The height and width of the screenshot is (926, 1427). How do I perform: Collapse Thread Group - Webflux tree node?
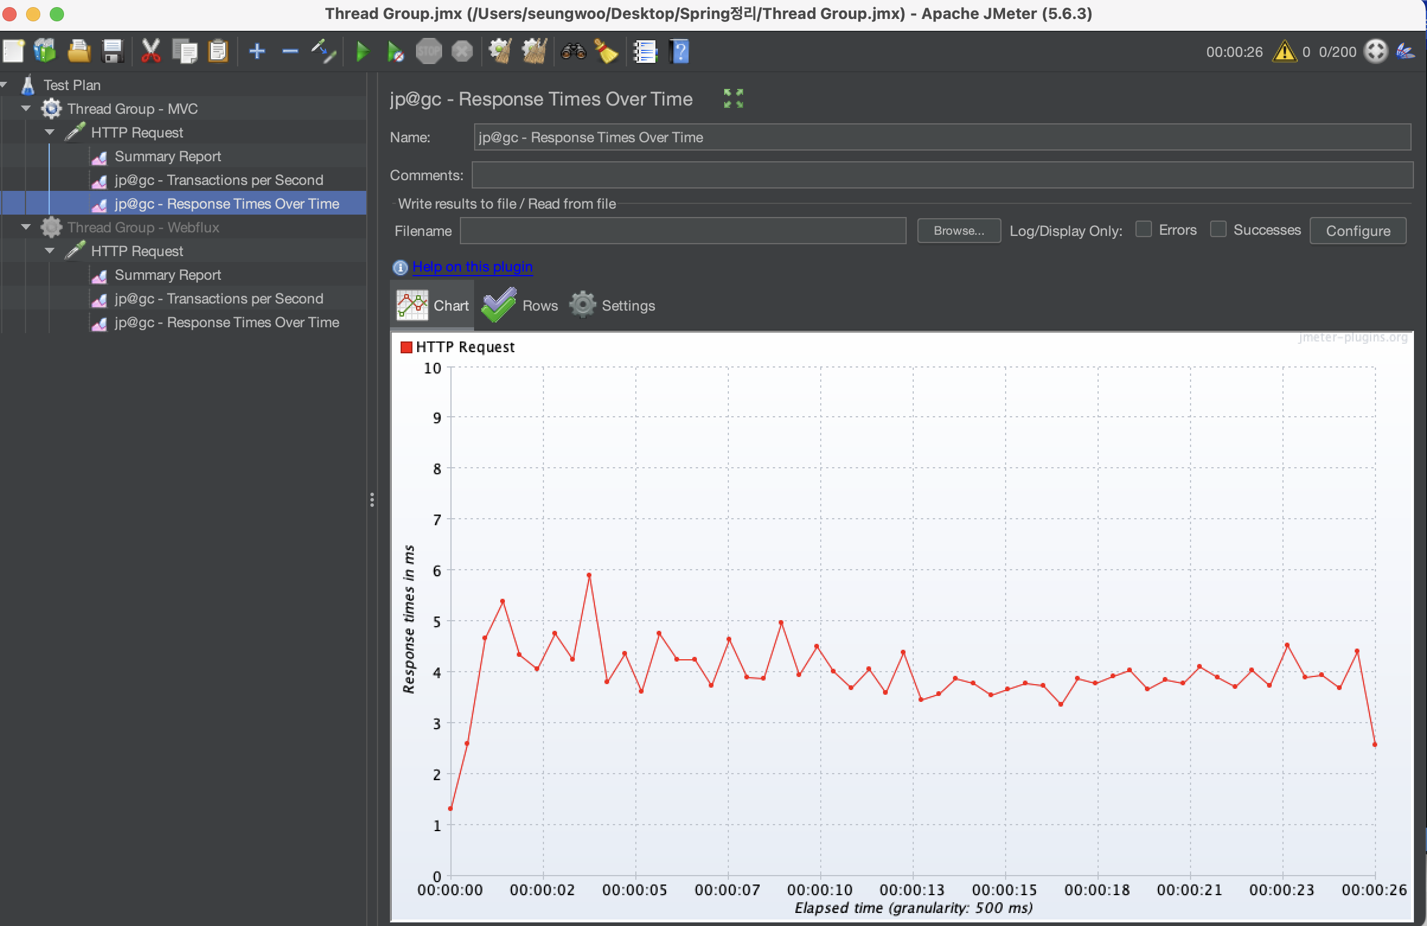(x=26, y=227)
